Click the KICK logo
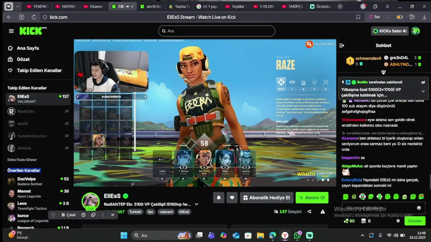The height and width of the screenshot is (242, 431). coord(33,31)
